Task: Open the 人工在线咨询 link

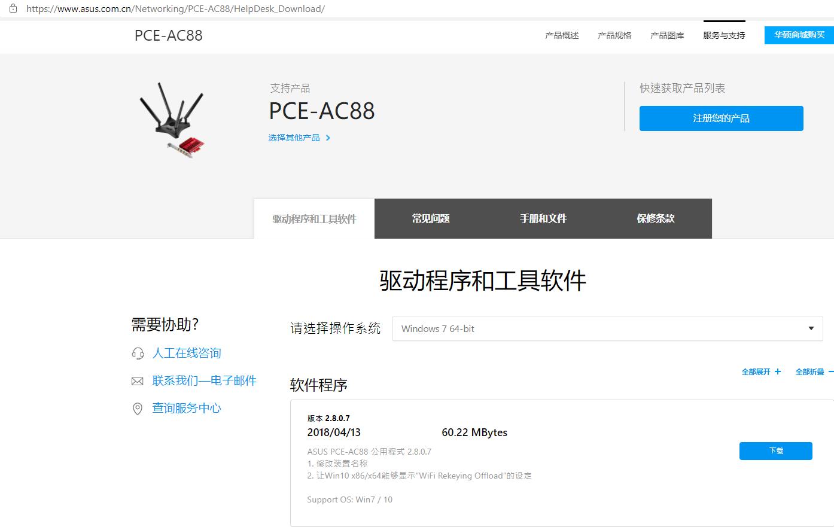Action: coord(187,354)
